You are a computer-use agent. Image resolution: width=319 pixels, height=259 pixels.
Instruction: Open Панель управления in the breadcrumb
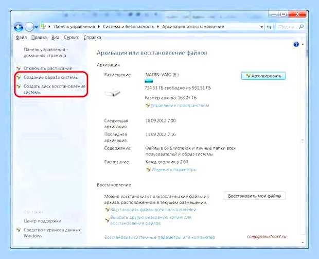click(x=74, y=27)
